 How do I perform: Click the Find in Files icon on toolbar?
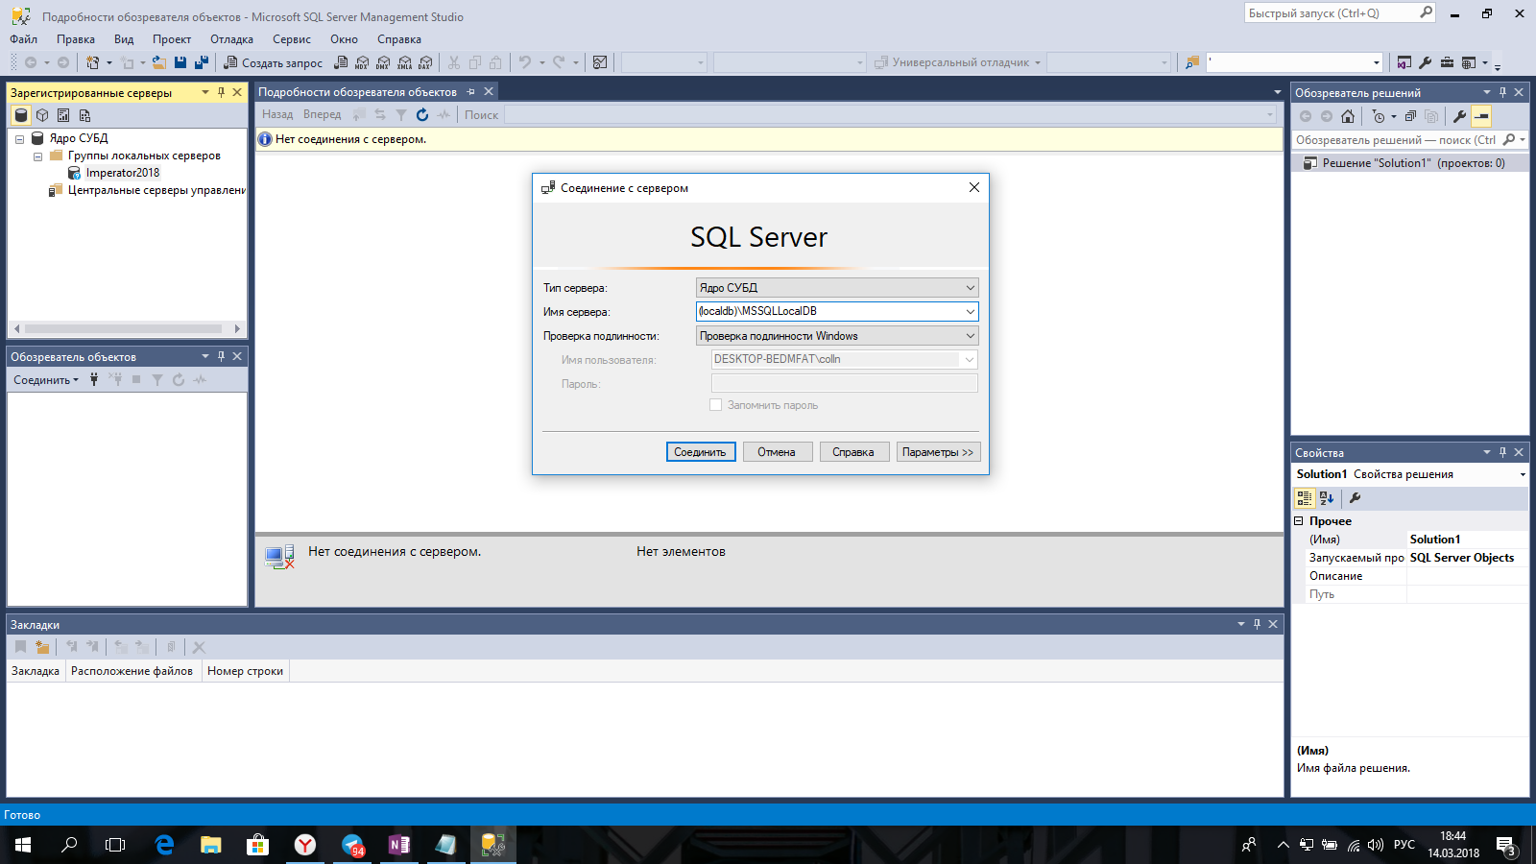click(1192, 62)
